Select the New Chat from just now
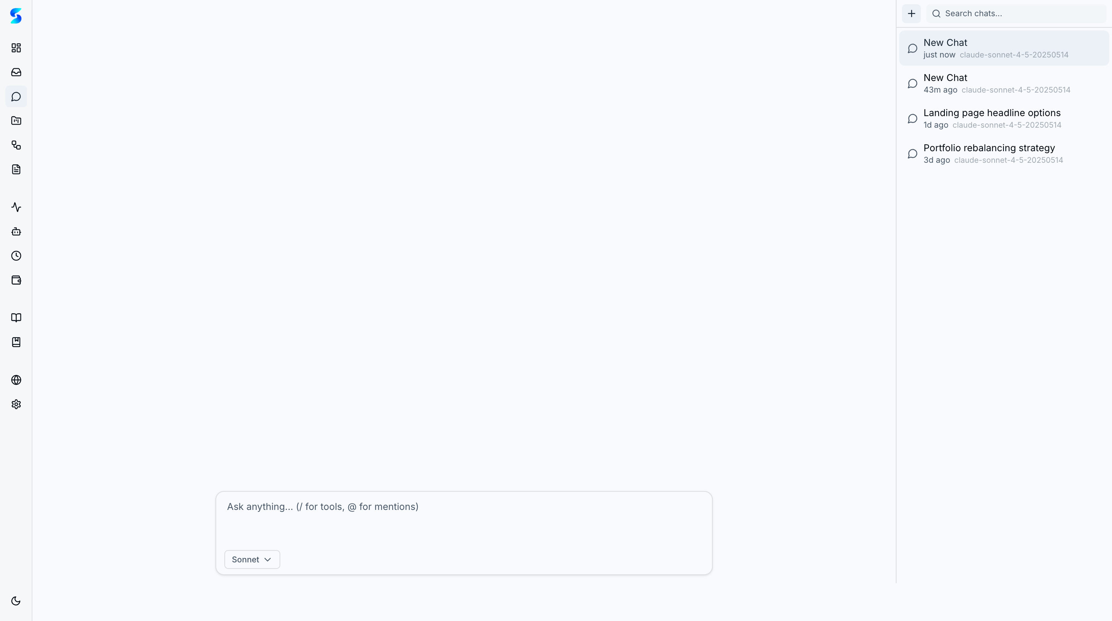This screenshot has height=621, width=1112. pyautogui.click(x=1004, y=48)
